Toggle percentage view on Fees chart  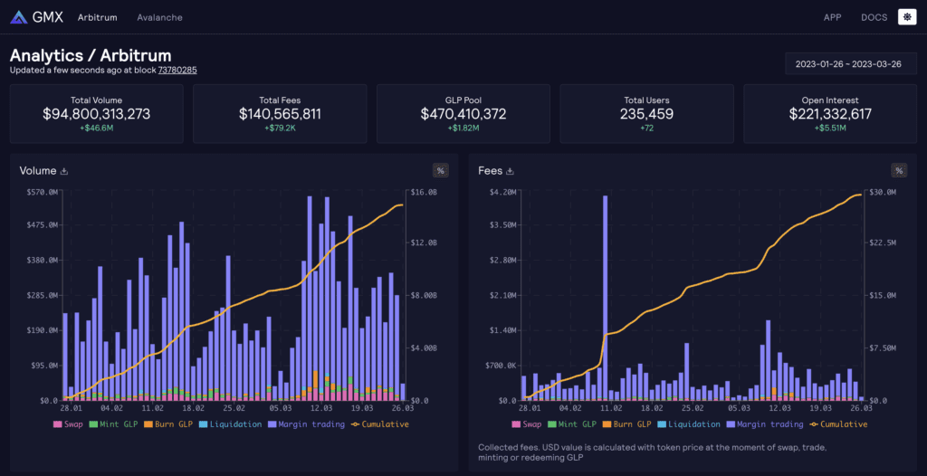point(899,170)
